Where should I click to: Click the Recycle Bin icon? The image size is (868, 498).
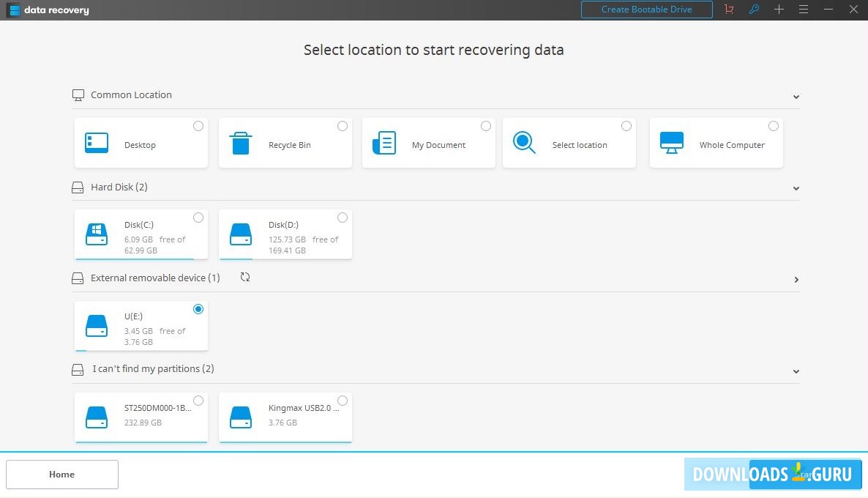(240, 141)
